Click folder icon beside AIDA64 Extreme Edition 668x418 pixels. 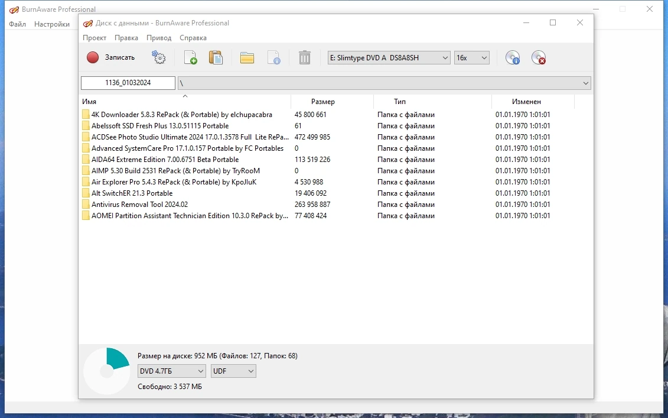pos(86,160)
